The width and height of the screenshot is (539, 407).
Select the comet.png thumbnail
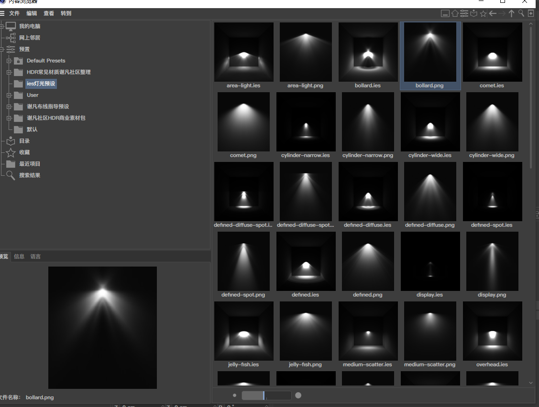[244, 122]
